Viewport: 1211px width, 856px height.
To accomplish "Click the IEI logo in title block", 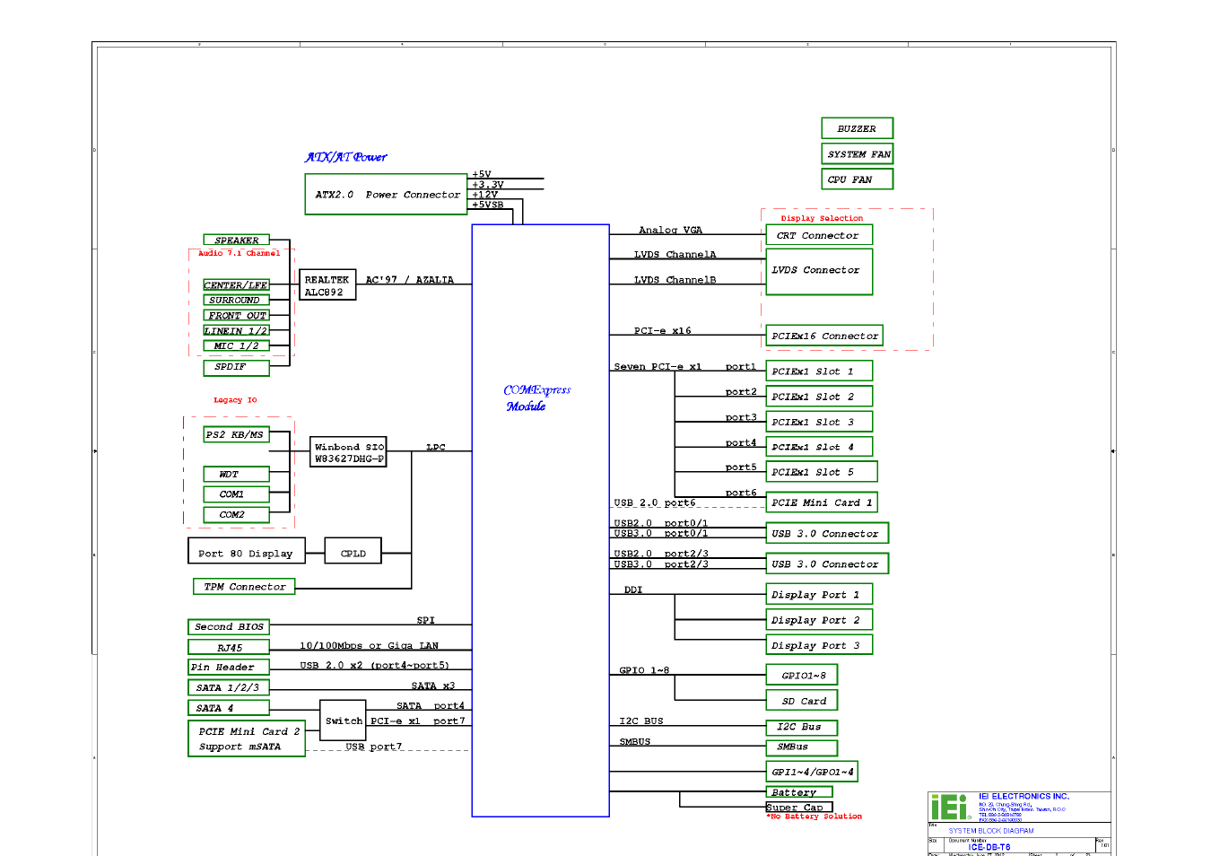I will [x=951, y=807].
